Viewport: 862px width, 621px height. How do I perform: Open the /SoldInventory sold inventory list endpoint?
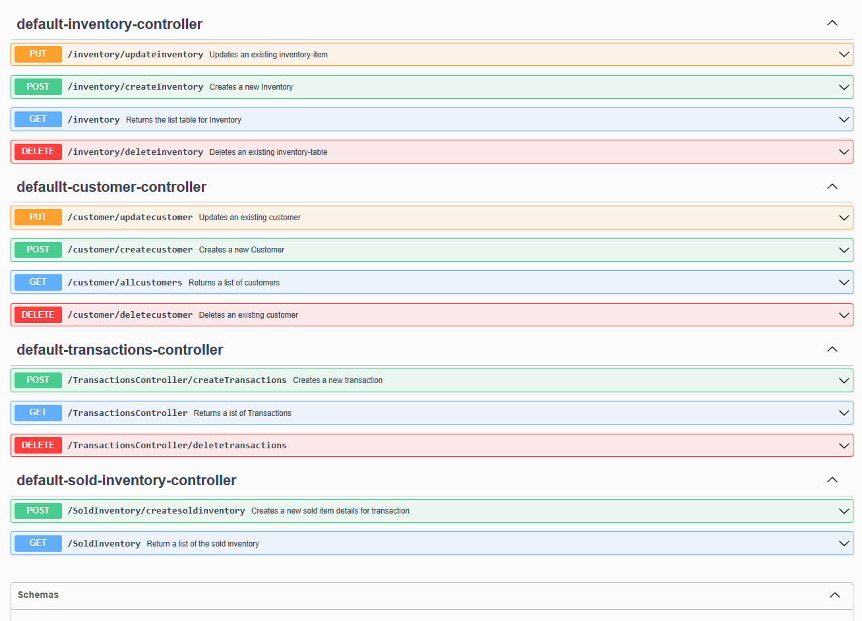429,543
